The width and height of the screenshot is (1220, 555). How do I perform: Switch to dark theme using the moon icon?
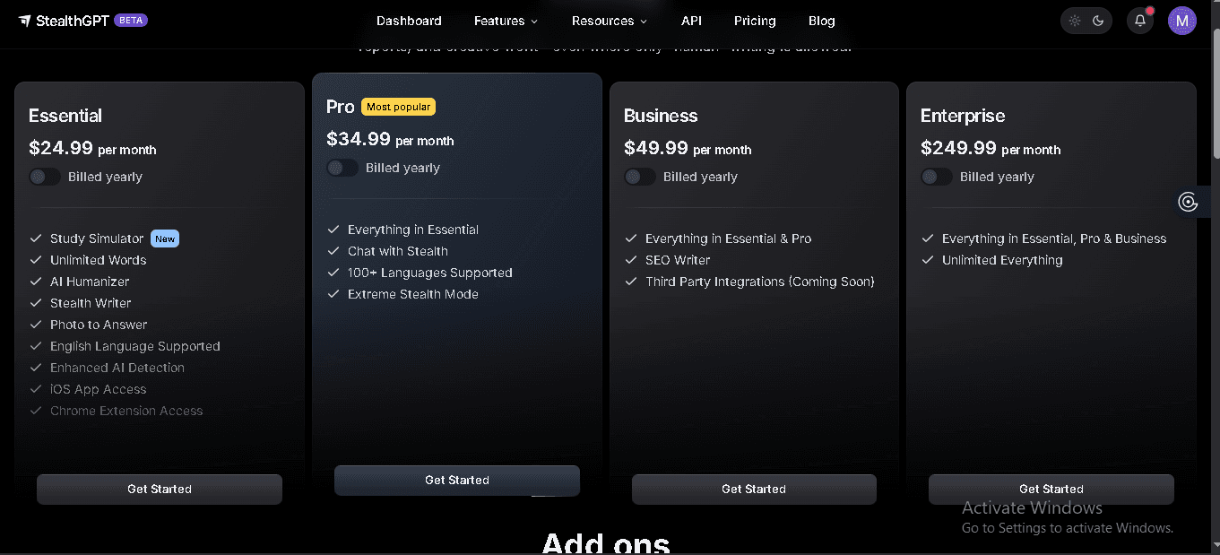(1098, 19)
